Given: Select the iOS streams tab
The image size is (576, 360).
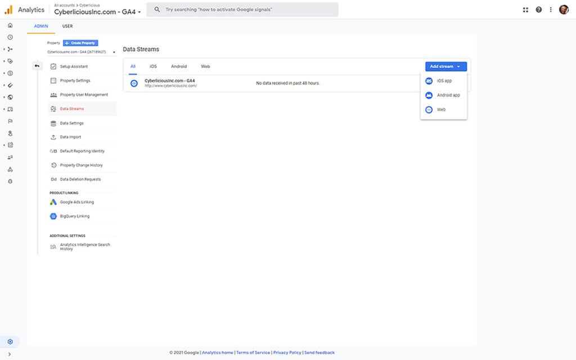Looking at the screenshot, I should coord(153,66).
